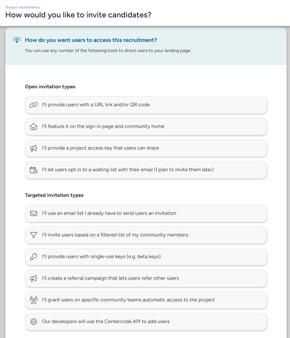Screen dimensions: 290x338
Task: Click the megaphone icon for project access key
Action: [34, 148]
